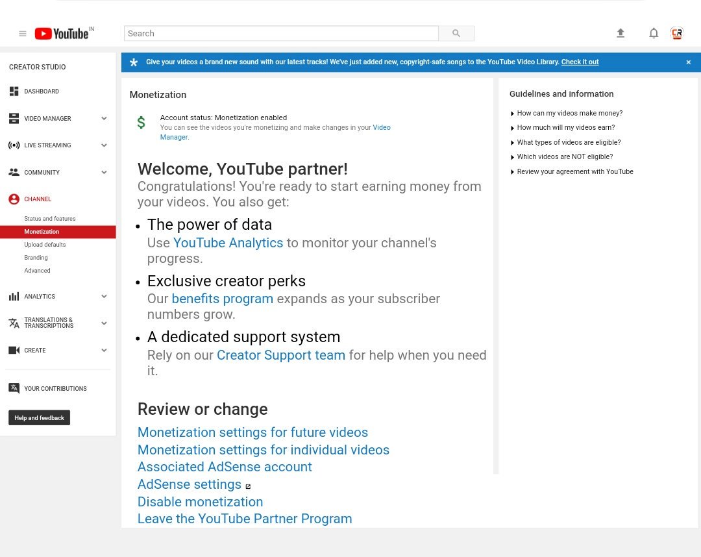This screenshot has width=701, height=557.
Task: Open Status and features submenu item
Action: pos(49,219)
